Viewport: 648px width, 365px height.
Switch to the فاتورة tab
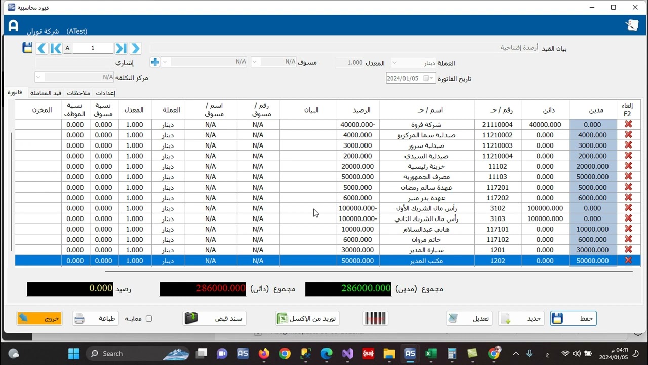click(x=14, y=92)
